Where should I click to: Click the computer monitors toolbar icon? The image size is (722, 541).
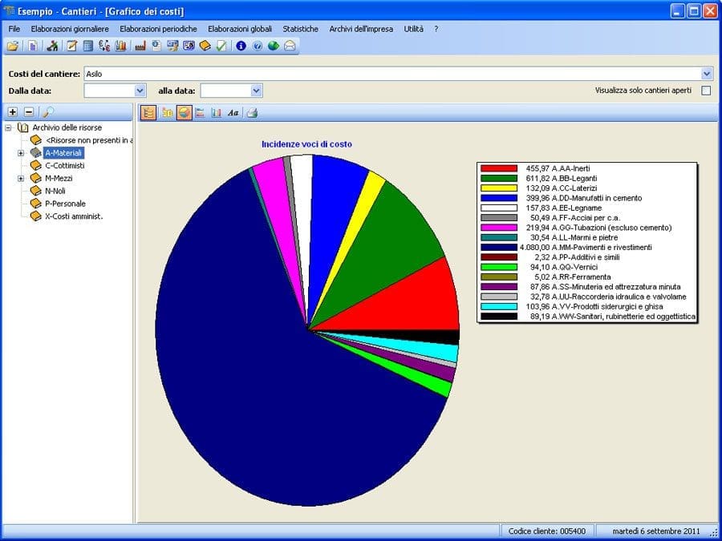pos(172,46)
